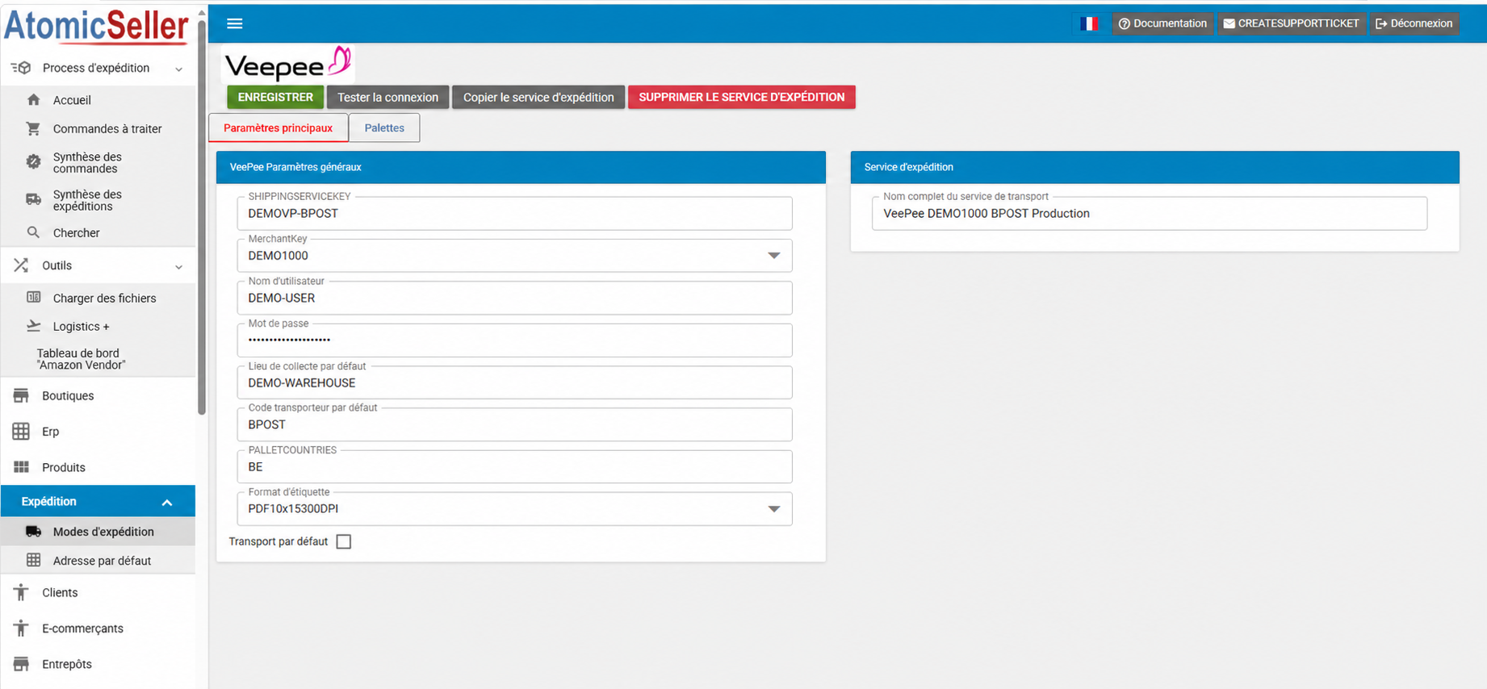Screen dimensions: 1487x689
Task: Enable the Transport par défaut checkbox
Action: (x=344, y=541)
